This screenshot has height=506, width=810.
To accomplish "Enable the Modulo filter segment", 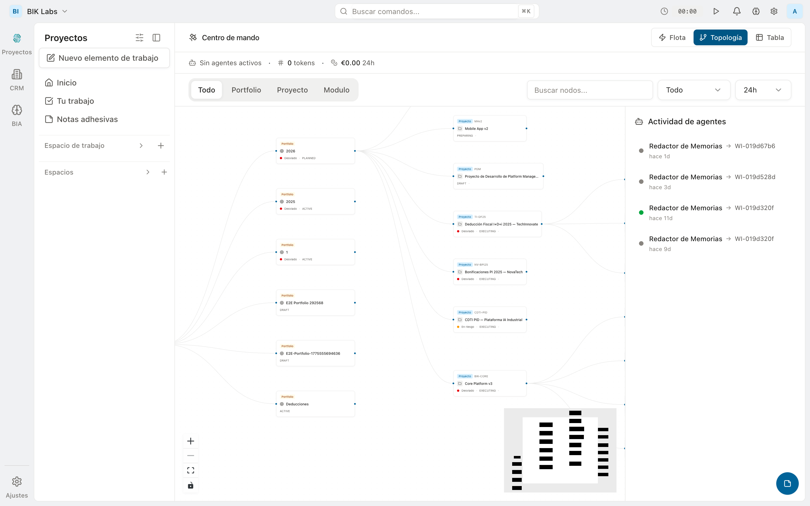I will 336,90.
